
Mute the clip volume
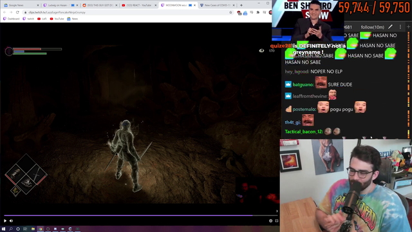[x=12, y=220]
